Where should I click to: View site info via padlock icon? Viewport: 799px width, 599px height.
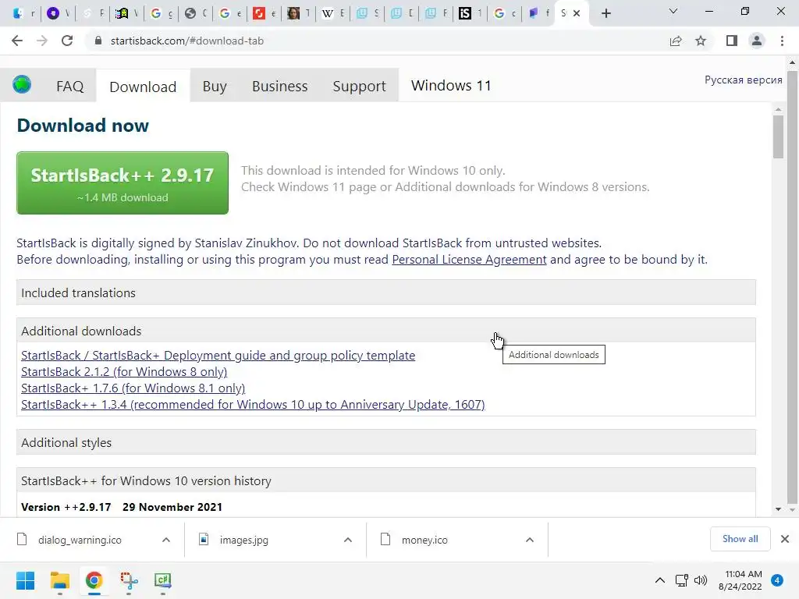point(98,41)
